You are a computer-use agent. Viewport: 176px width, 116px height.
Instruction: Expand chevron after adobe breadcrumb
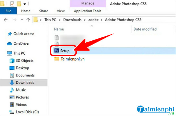102,20
